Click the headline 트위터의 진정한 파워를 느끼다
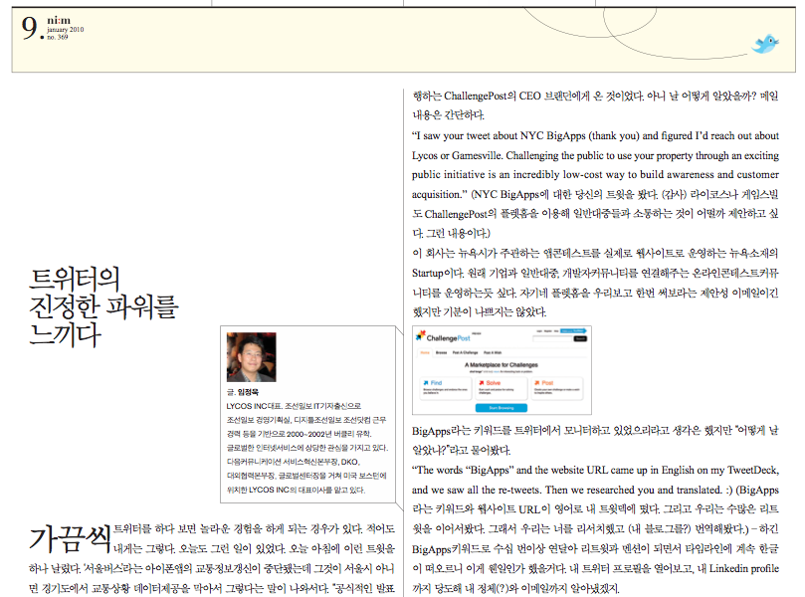Image resolution: width=805 pixels, height=597 pixels. 102,304
